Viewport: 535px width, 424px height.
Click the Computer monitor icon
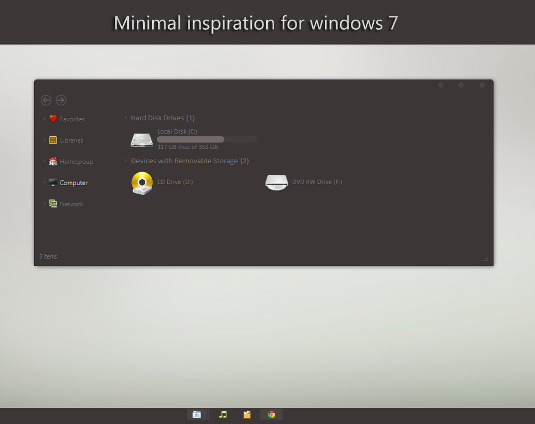(53, 182)
